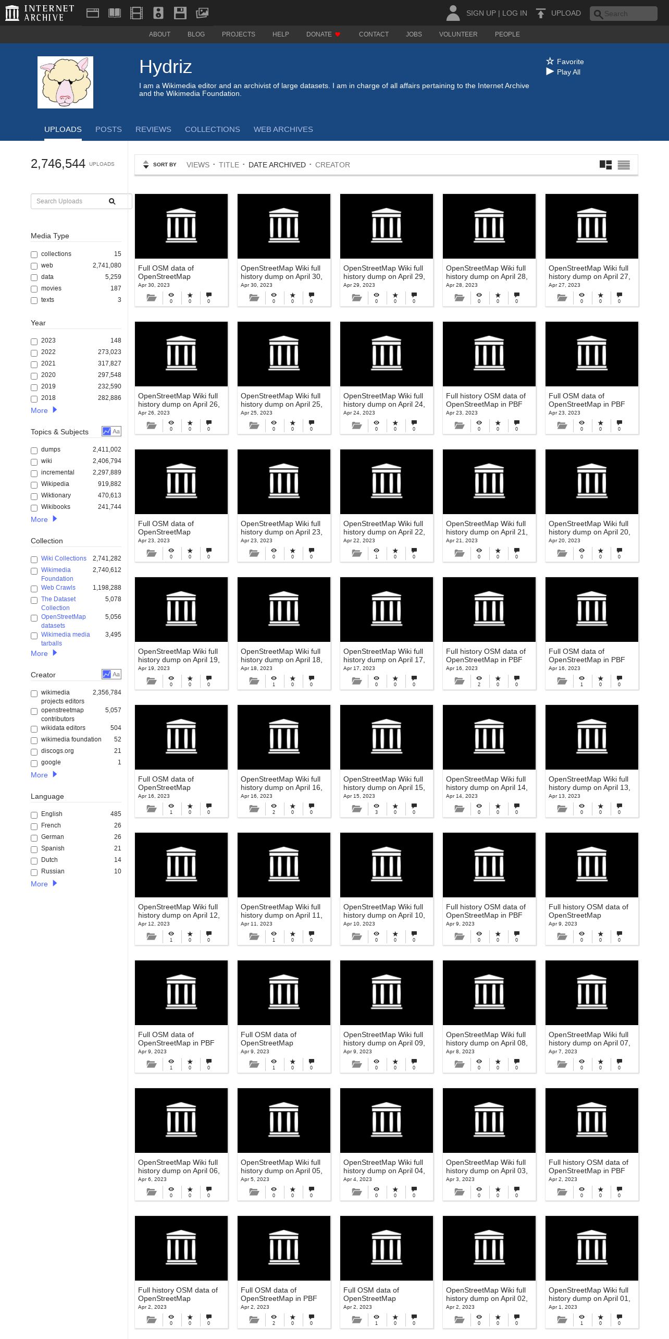
Task: Check the Wiktionary topic filter
Action: pos(34,496)
